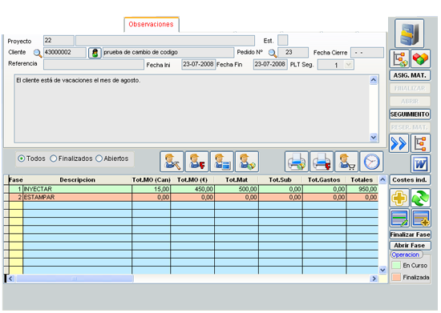Click the worker with window icon
This screenshot has height=313, width=441.
(x=221, y=162)
